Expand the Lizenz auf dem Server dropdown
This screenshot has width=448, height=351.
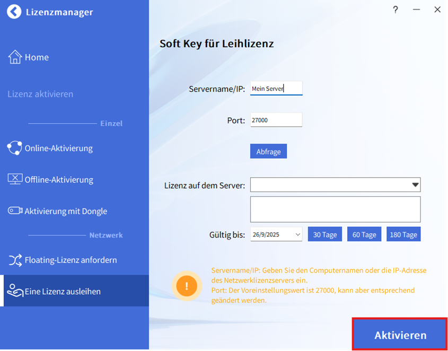[x=415, y=185]
